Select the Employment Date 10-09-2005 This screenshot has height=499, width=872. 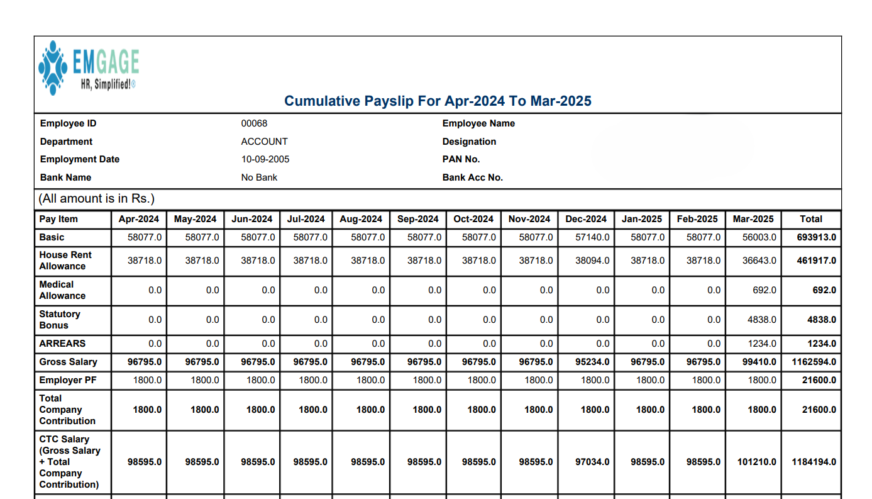tap(265, 159)
